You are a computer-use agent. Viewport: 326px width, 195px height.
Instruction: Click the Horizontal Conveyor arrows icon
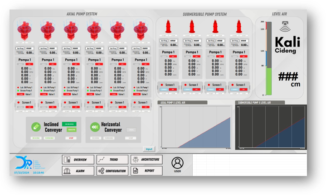[x=94, y=127]
